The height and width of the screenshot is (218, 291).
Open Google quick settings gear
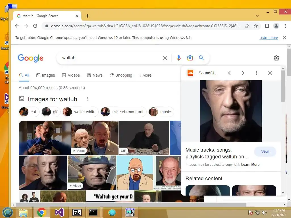(276, 58)
